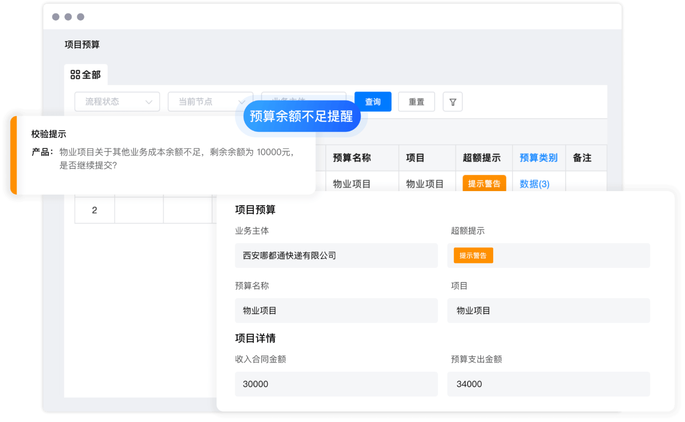Viewport: 685px width, 422px height.
Task: Select the 西安哪都通快递有限公司 business entity field
Action: [336, 256]
